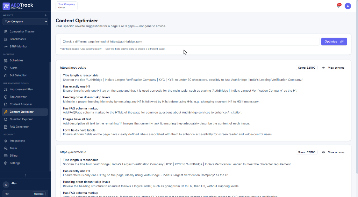
Task: Click the FAQ Generator file icon
Action: tap(6, 127)
